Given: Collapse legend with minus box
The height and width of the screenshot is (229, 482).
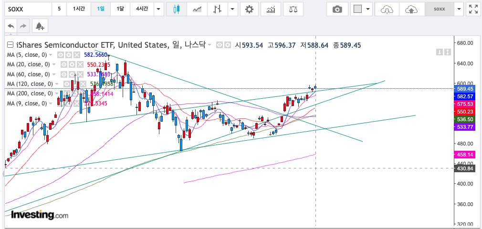Looking at the screenshot, I should 10,45.
